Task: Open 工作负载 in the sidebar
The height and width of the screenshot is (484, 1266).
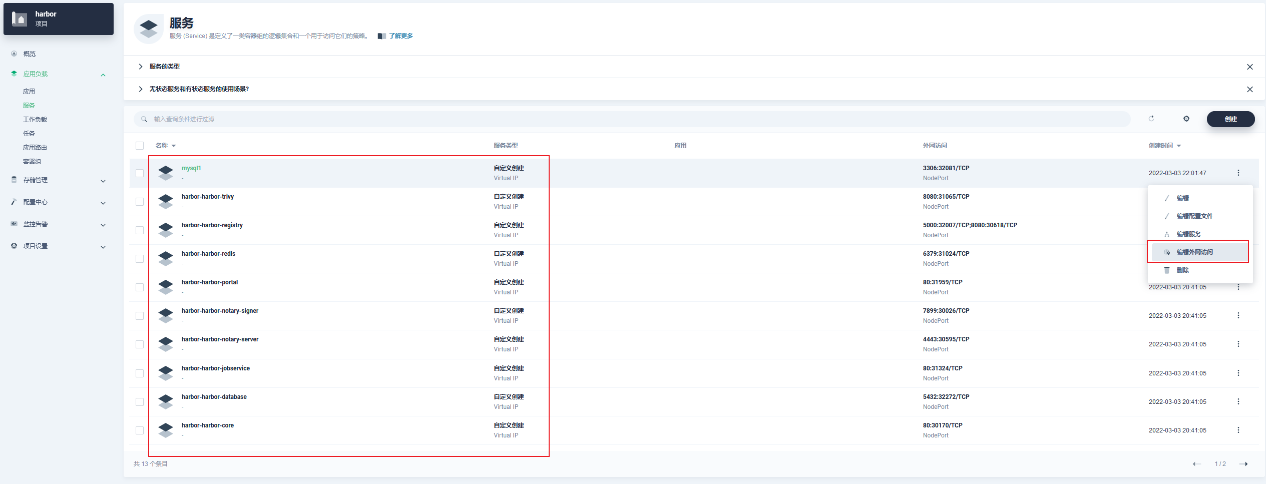Action: (x=35, y=120)
